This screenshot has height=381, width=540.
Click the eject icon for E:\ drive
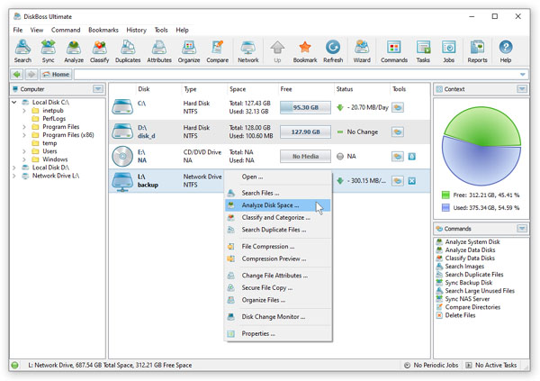[x=412, y=157]
